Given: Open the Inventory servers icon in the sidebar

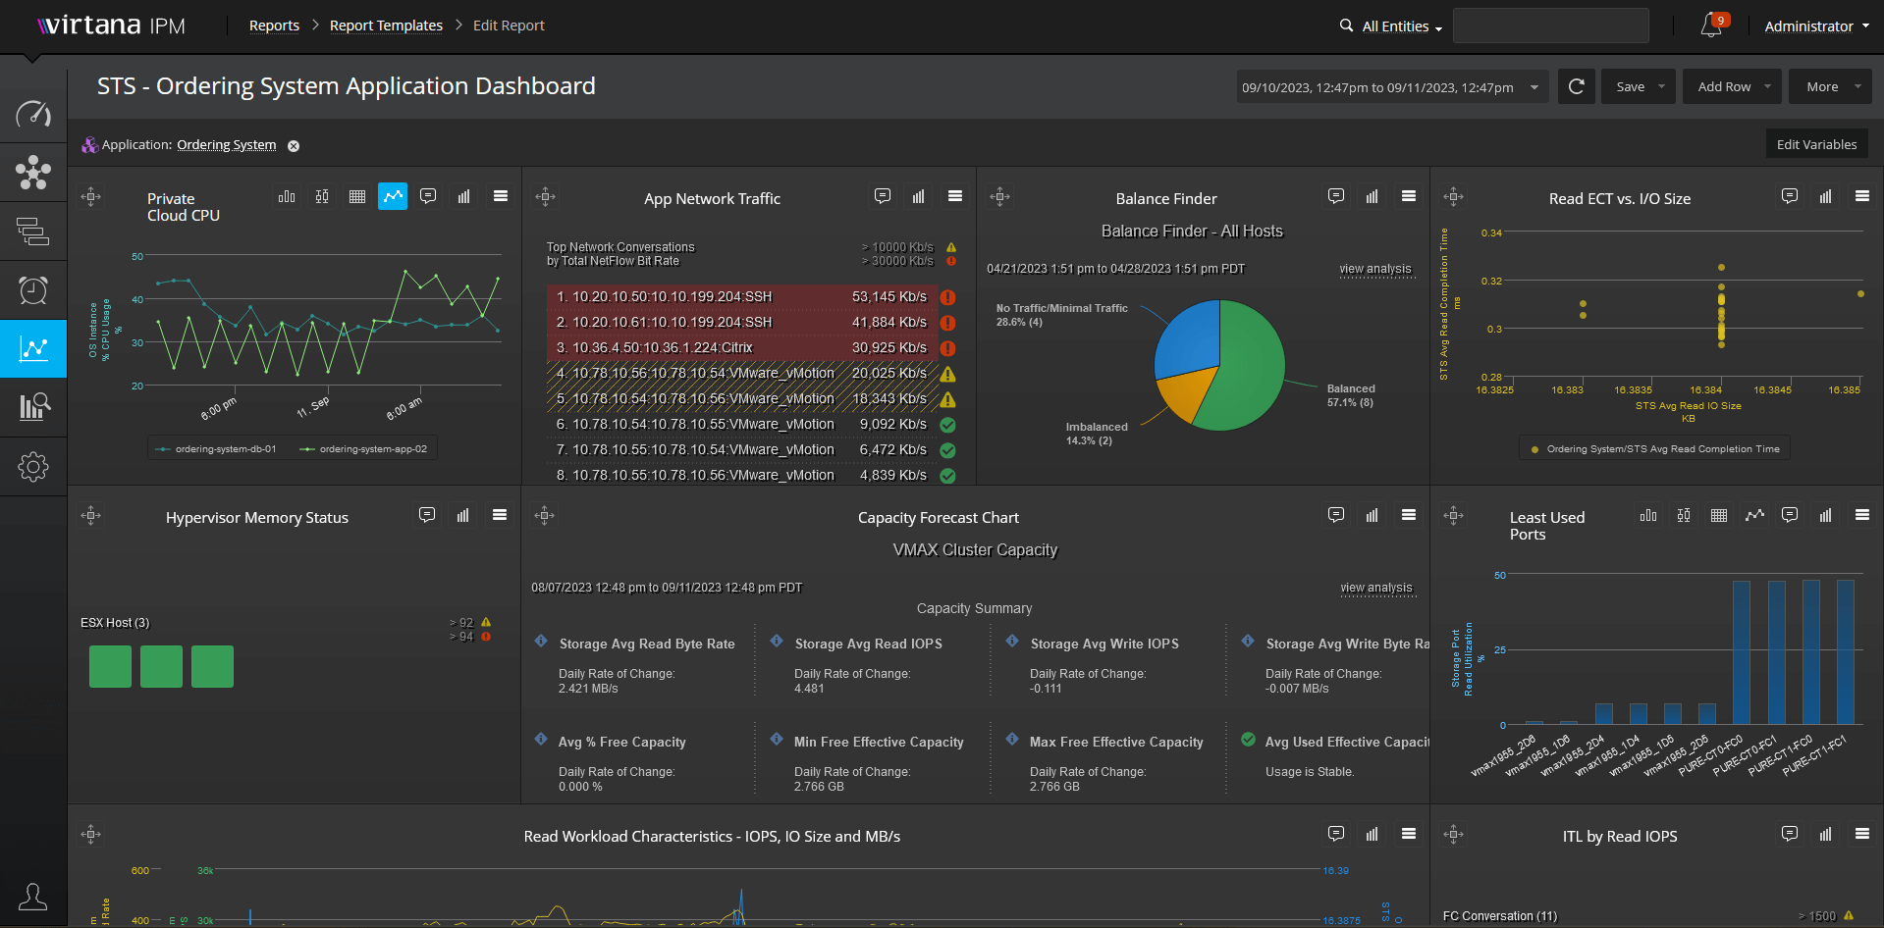Looking at the screenshot, I should pos(33,232).
